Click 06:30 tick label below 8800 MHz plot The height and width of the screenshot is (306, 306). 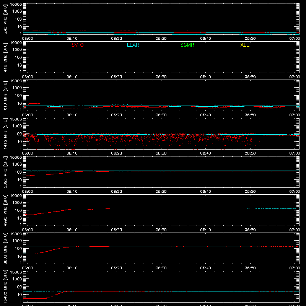[x=161, y=268]
